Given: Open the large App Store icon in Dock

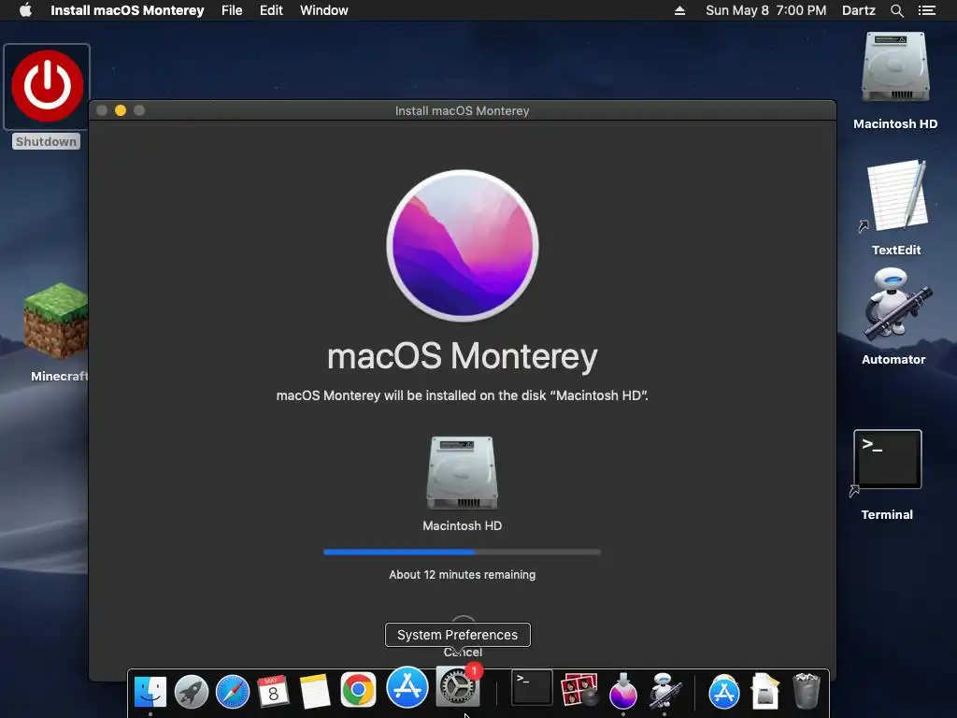Looking at the screenshot, I should [407, 687].
